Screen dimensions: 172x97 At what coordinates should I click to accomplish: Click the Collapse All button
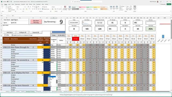(x=23, y=32)
